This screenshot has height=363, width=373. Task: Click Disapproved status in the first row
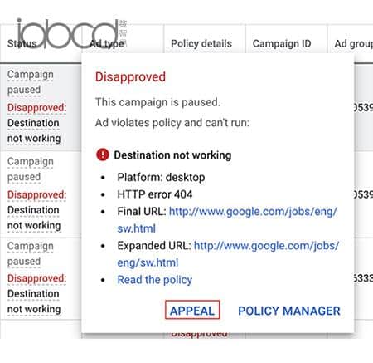tap(36, 107)
